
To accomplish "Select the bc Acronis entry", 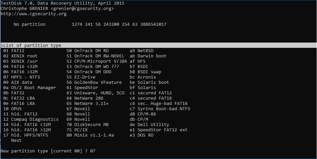I will [x=143, y=77].
